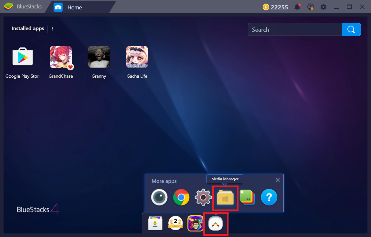Click the More apps panel title
371x237 pixels.
click(x=164, y=181)
